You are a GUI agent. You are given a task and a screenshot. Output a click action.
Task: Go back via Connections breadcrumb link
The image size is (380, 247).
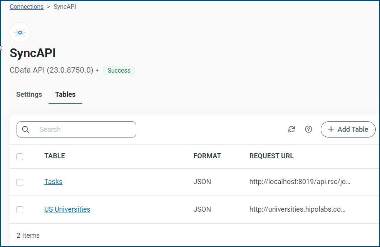pos(27,7)
